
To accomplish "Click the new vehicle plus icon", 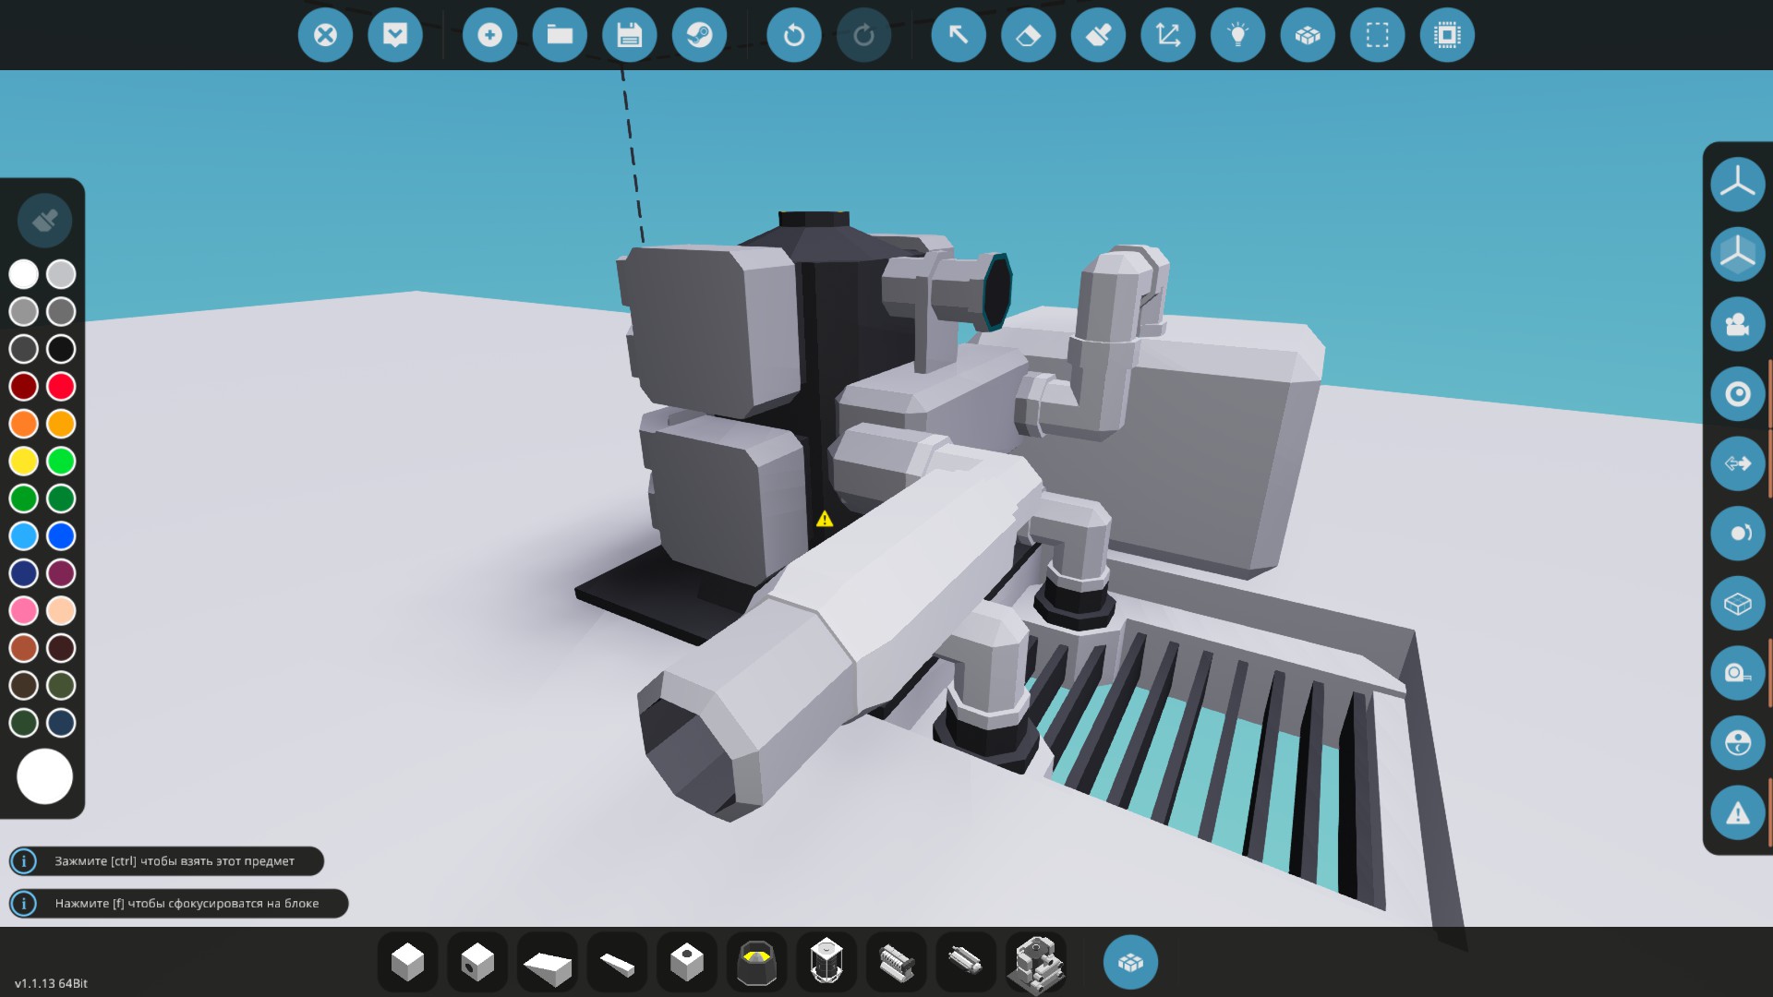I will tap(489, 35).
